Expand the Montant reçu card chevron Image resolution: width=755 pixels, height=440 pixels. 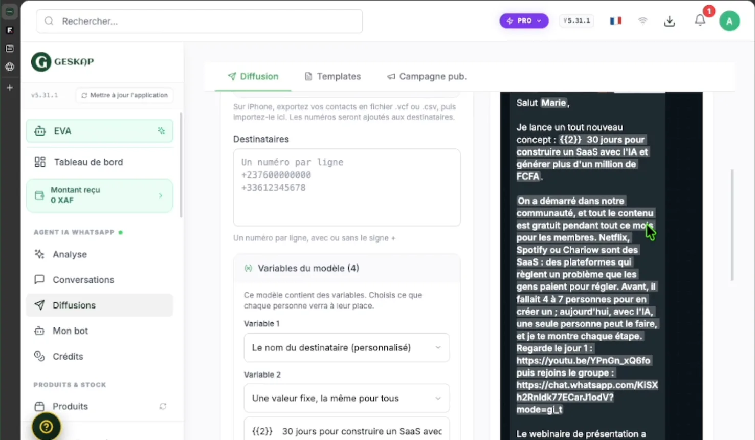[160, 195]
